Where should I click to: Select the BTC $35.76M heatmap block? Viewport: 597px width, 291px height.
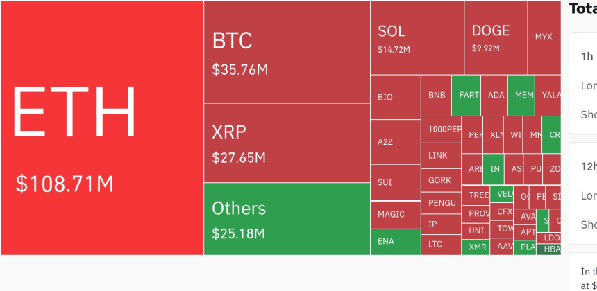coord(287,52)
